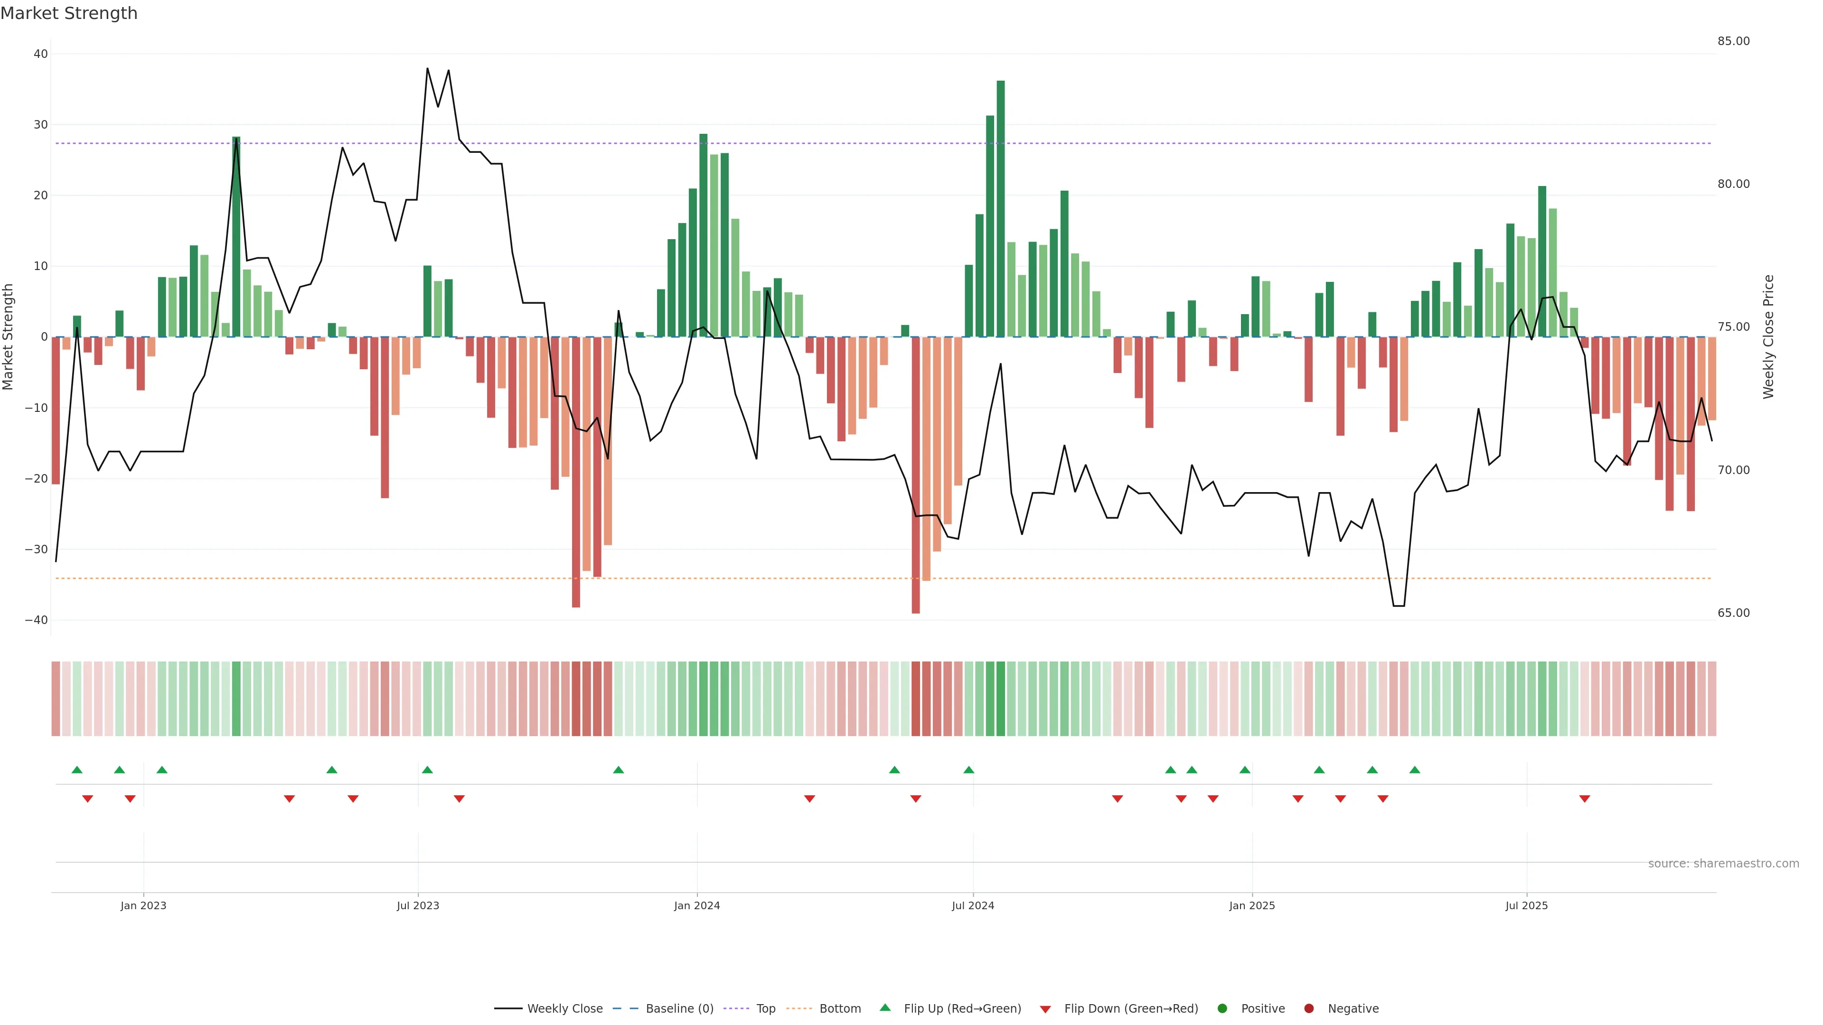
Task: Click the green Positive legend dot
Action: click(x=1222, y=1009)
